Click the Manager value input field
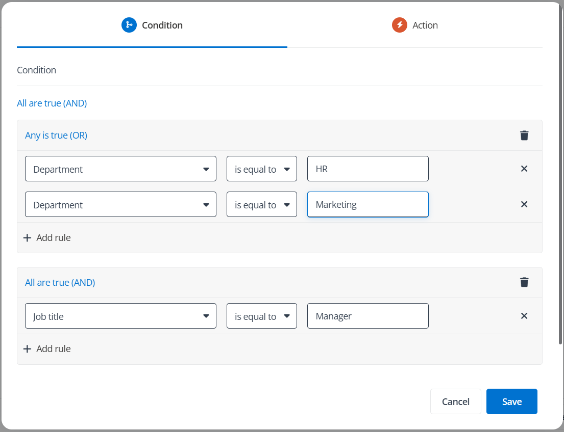The image size is (564, 432). (367, 316)
